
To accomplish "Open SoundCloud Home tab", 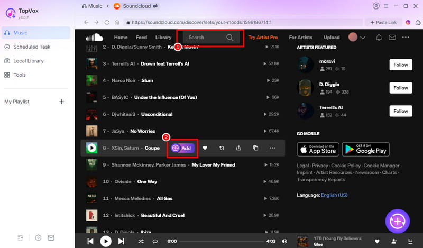I will (x=121, y=37).
